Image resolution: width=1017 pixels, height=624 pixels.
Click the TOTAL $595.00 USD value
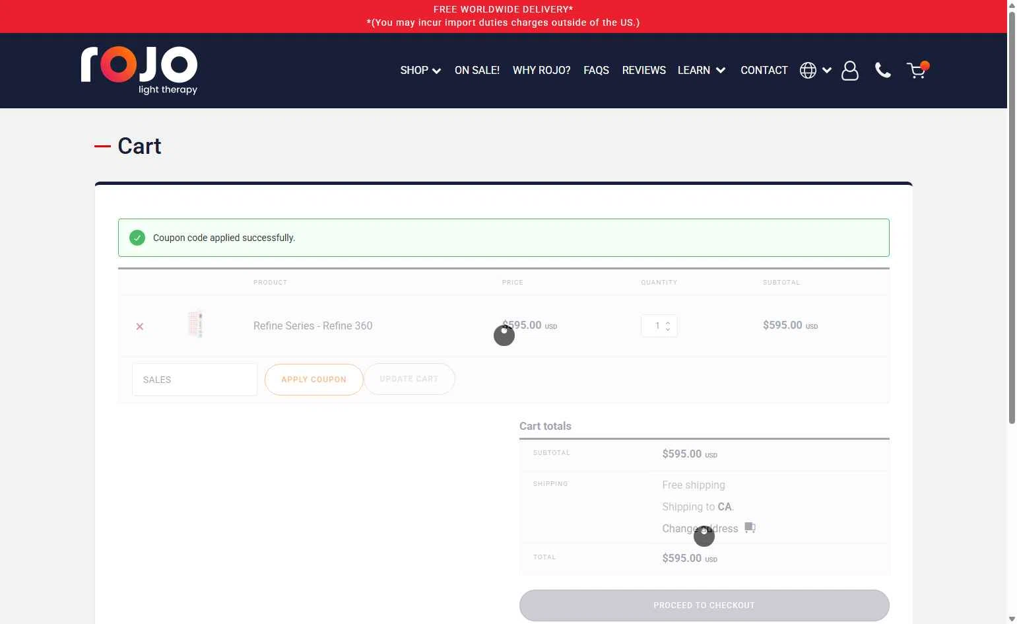pyautogui.click(x=690, y=558)
